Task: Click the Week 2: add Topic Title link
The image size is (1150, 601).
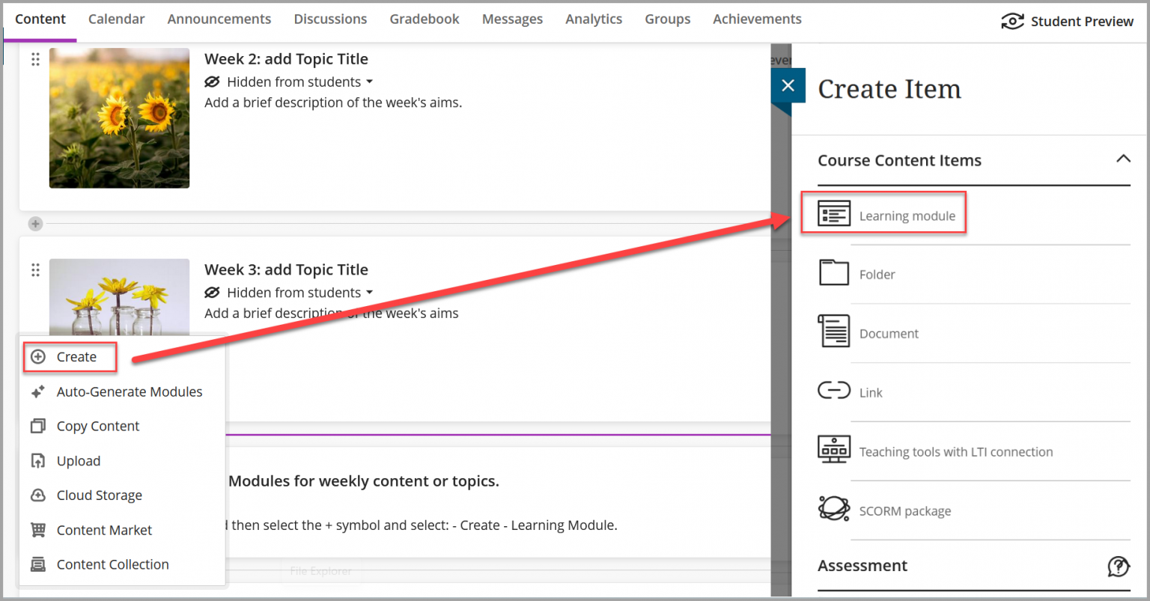Action: click(286, 59)
